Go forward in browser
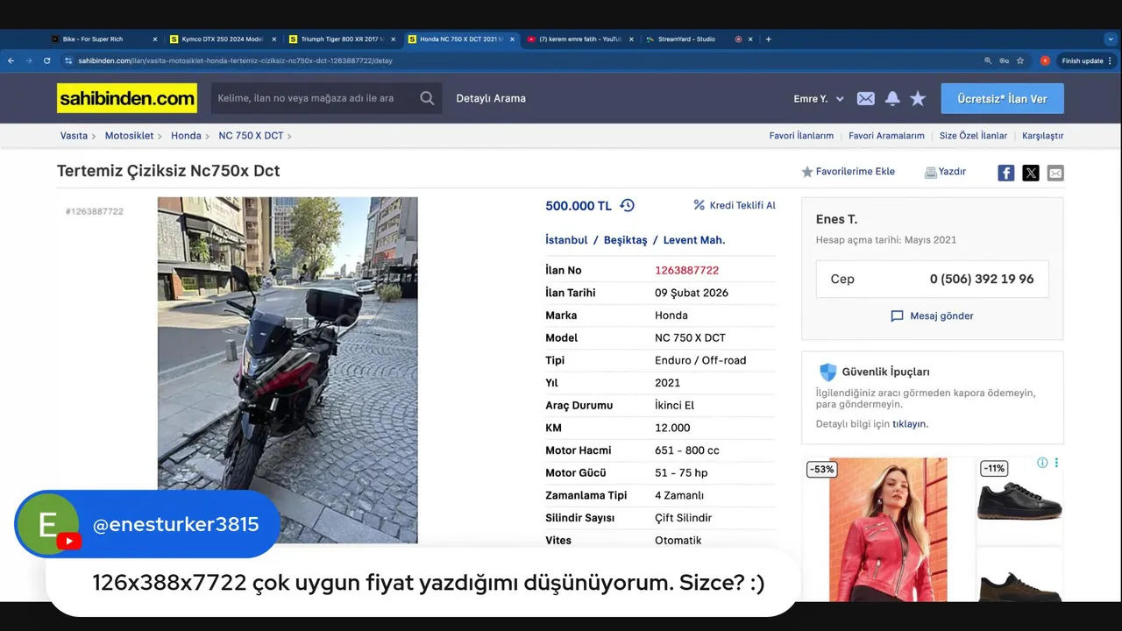This screenshot has width=1122, height=631. pos(28,60)
